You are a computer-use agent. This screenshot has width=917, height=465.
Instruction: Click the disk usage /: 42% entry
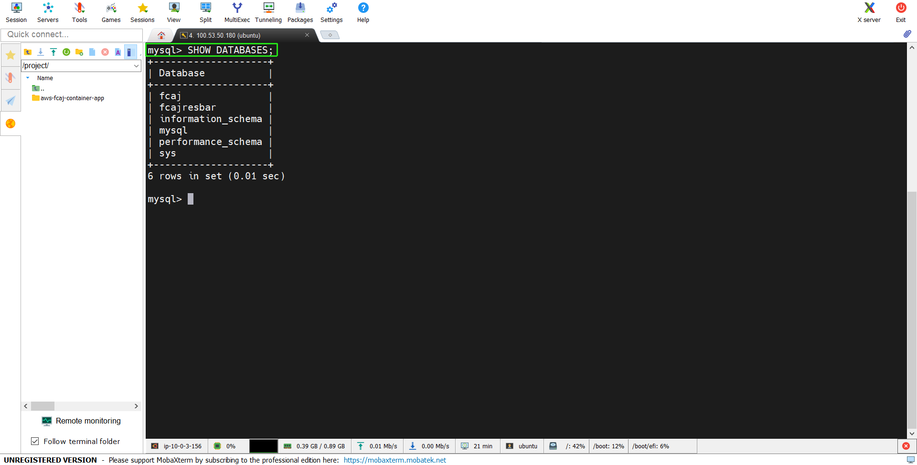[x=567, y=446]
